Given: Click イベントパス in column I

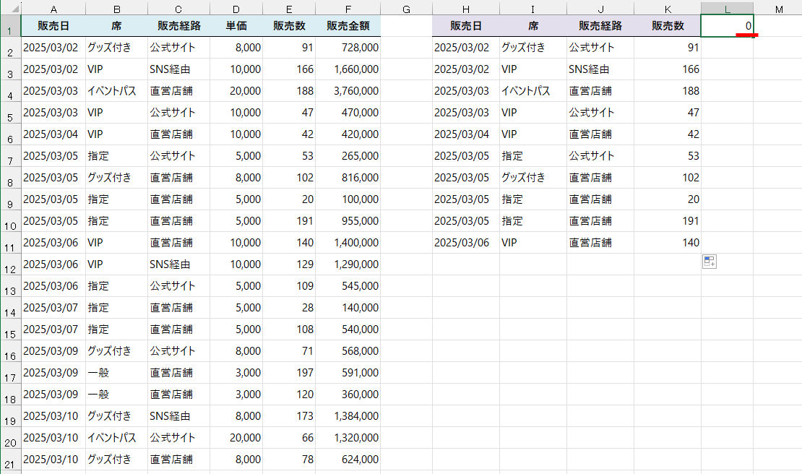Looking at the screenshot, I should (x=533, y=91).
